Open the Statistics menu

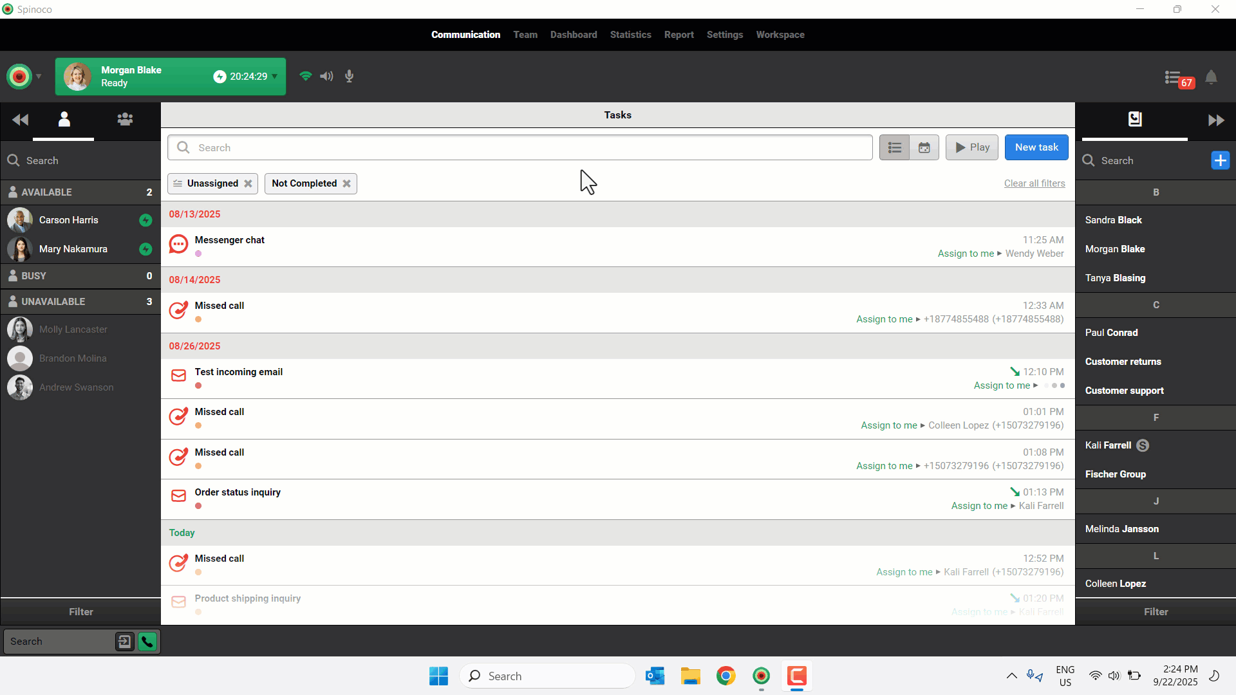click(x=630, y=35)
